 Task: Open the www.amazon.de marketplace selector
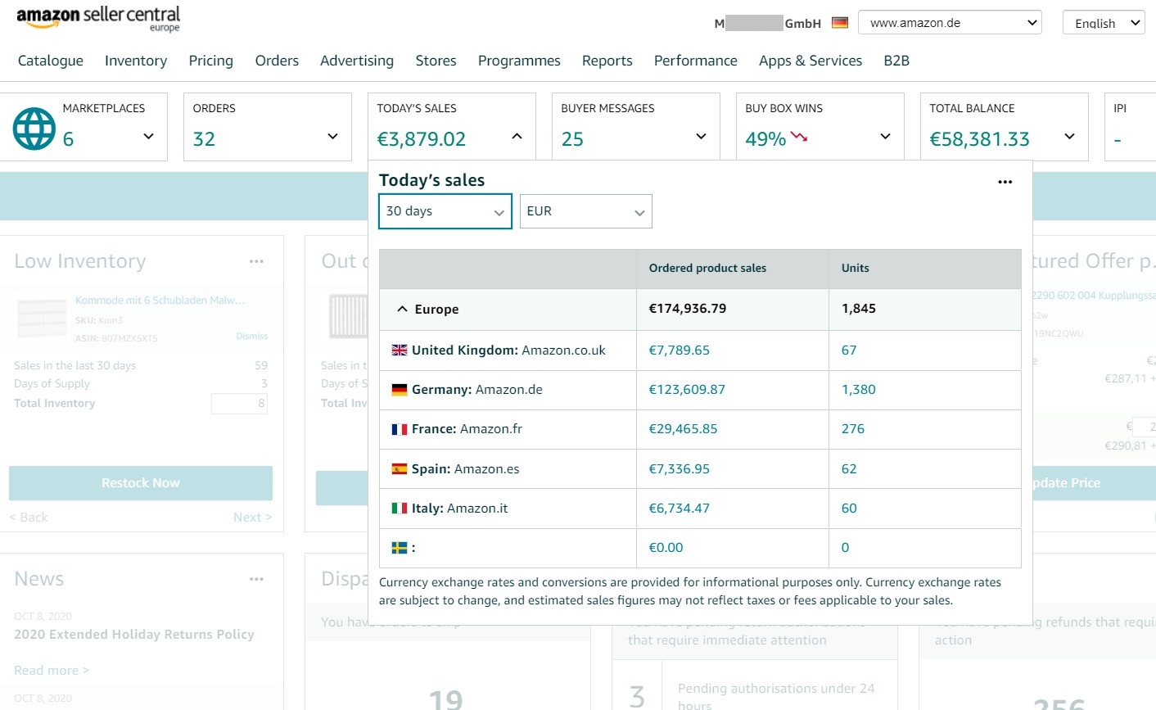tap(949, 23)
